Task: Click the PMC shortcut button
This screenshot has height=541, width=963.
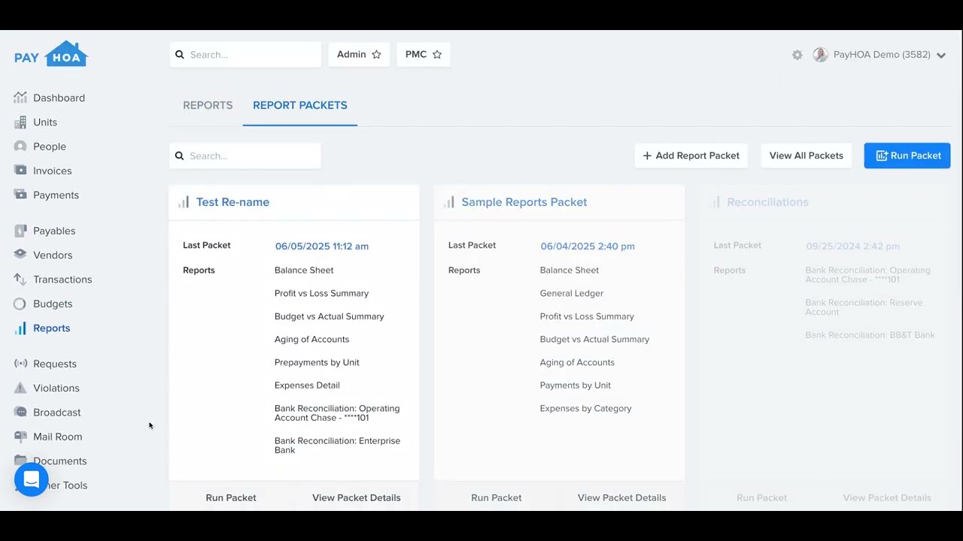Action: [423, 54]
